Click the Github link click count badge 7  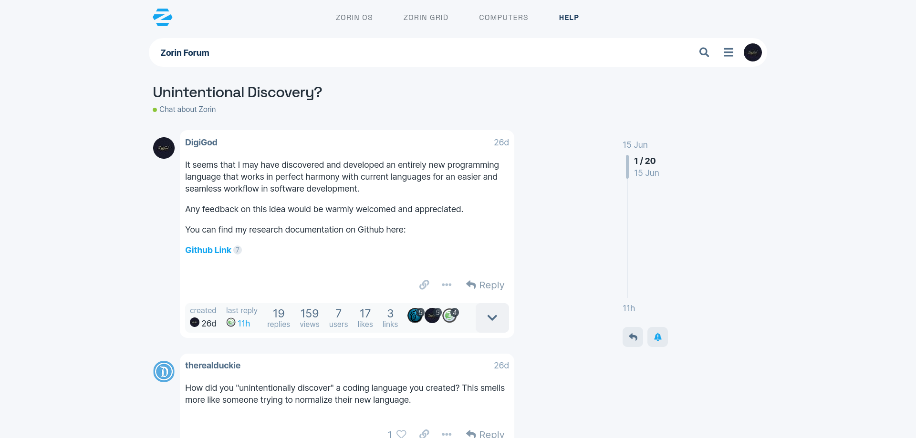coord(238,250)
